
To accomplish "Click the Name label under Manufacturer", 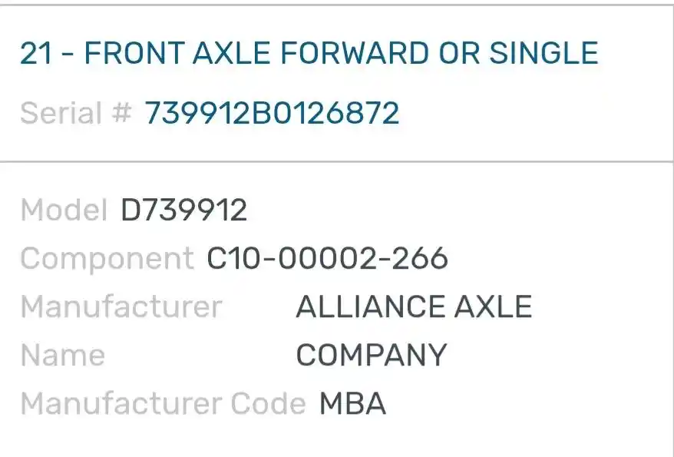I will [x=62, y=356].
